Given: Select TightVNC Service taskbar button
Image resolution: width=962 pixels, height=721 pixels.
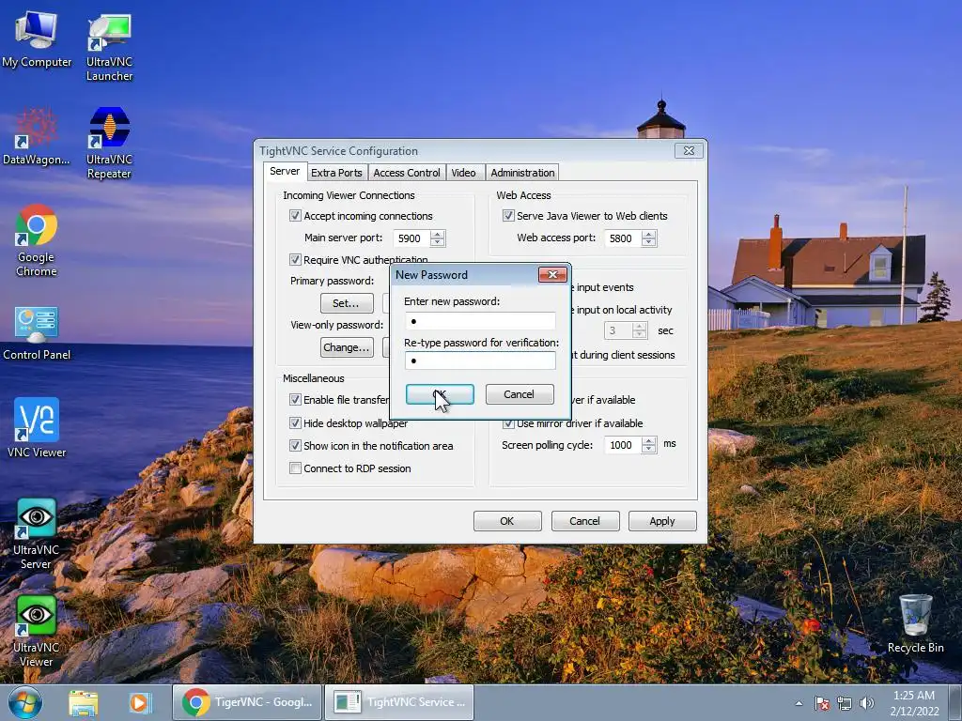Looking at the screenshot, I should pyautogui.click(x=399, y=702).
